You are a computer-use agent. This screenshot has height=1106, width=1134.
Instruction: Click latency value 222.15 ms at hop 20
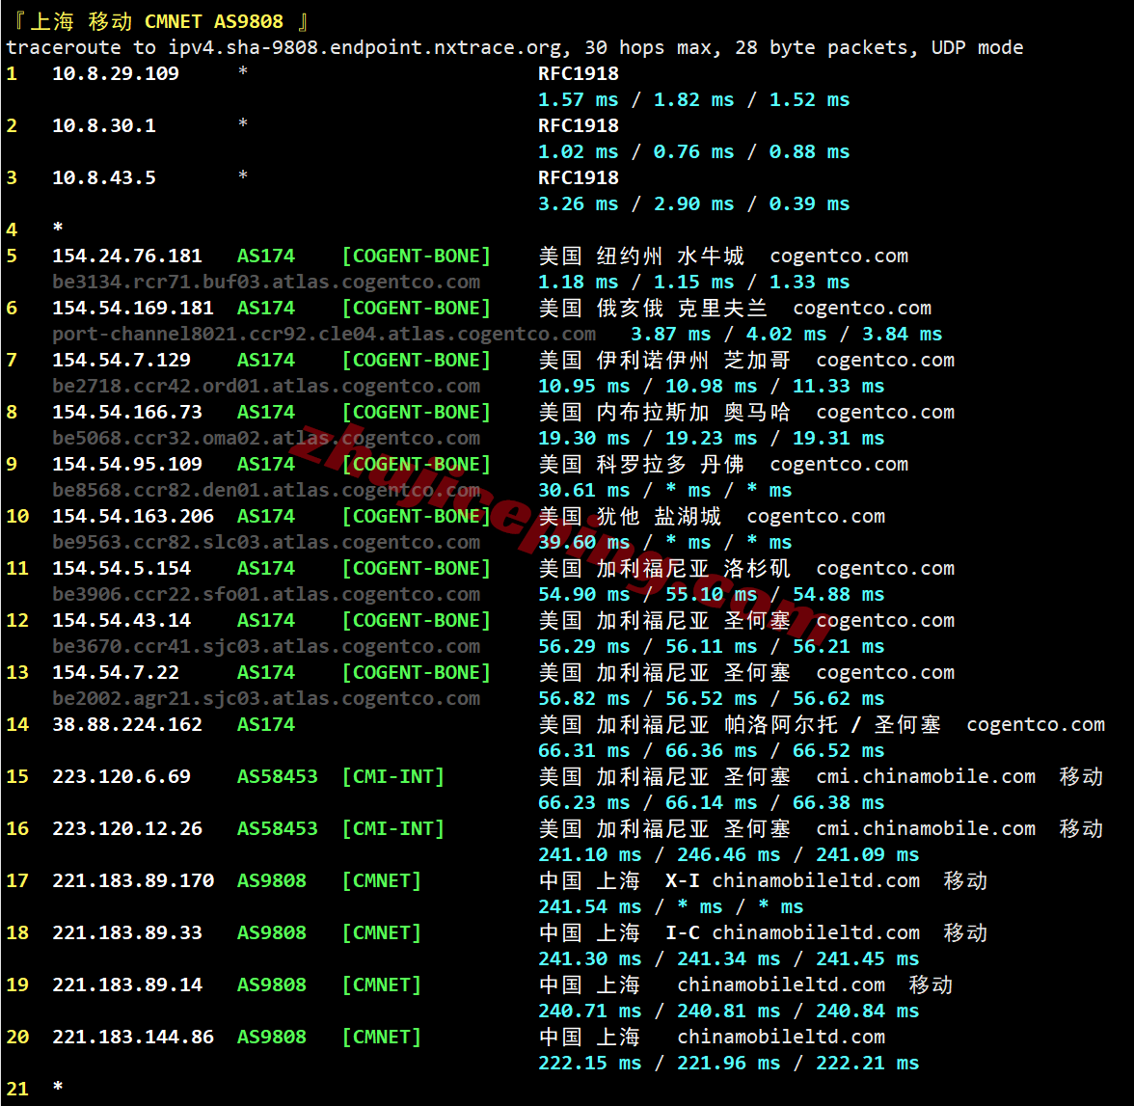coord(590,1064)
